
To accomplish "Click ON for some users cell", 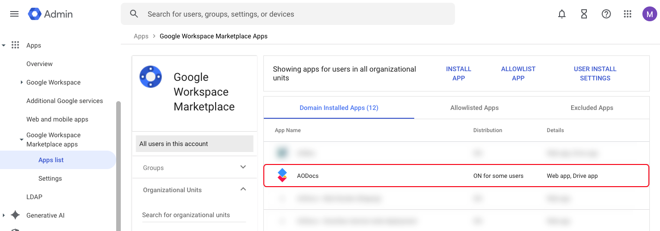I will [x=498, y=176].
